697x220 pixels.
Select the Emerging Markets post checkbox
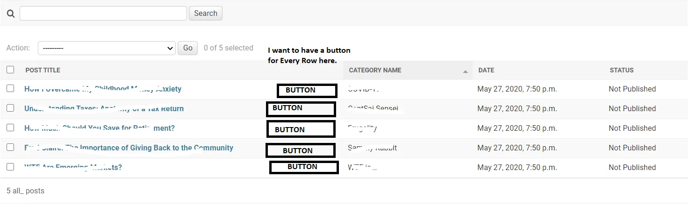pos(10,167)
